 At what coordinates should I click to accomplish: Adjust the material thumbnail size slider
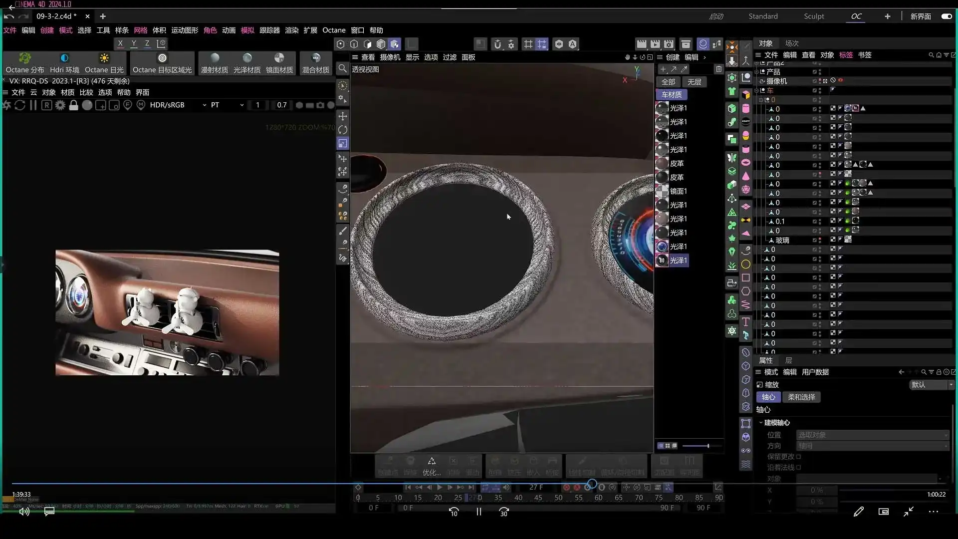click(707, 446)
